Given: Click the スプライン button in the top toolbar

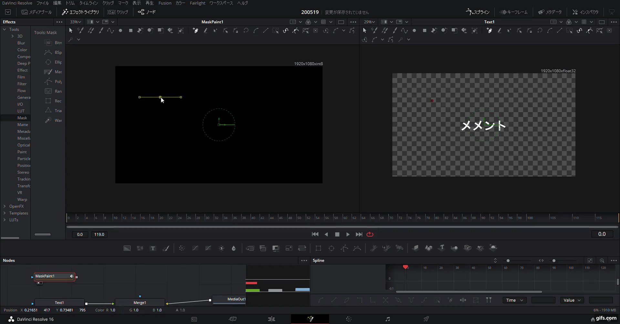Looking at the screenshot, I should [x=478, y=12].
